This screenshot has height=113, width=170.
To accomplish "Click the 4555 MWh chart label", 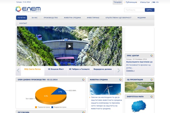I will (x=72, y=91).
